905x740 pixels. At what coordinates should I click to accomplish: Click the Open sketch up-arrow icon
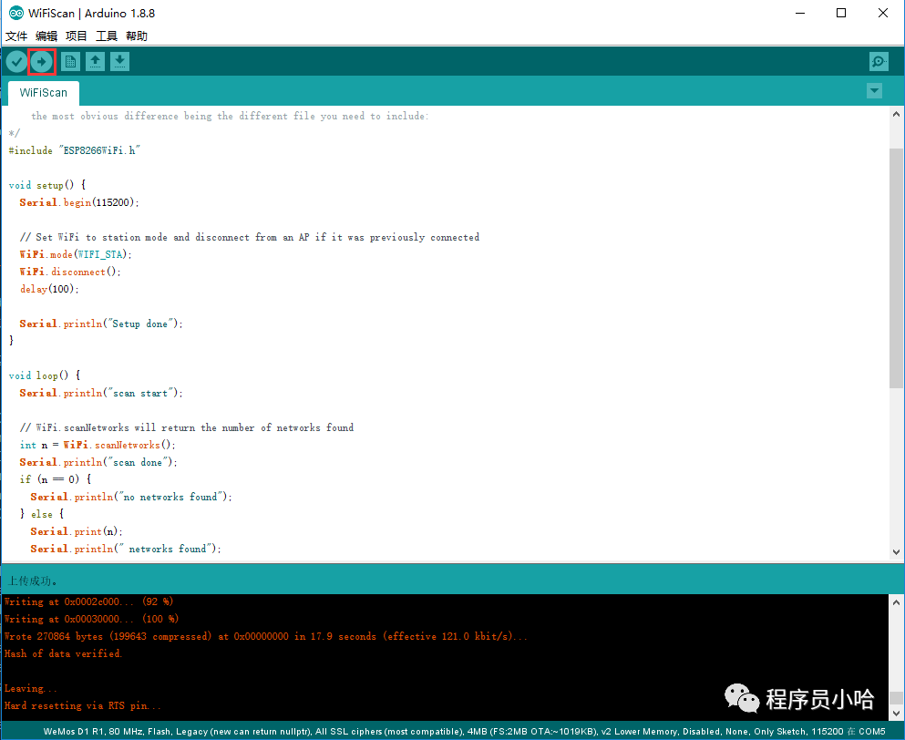point(95,62)
